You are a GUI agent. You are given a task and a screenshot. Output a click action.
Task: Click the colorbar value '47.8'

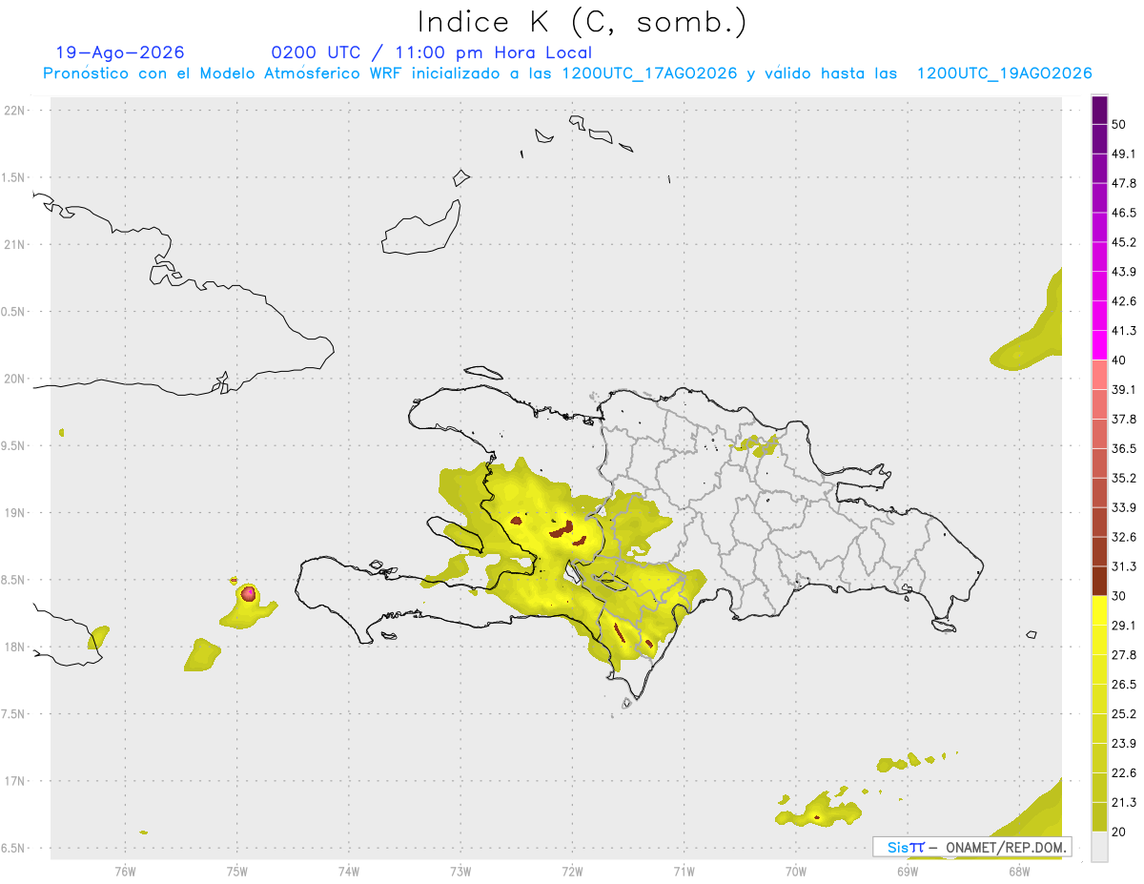[x=1124, y=183]
